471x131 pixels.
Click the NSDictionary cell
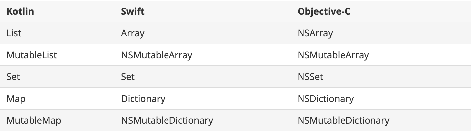[x=325, y=99]
